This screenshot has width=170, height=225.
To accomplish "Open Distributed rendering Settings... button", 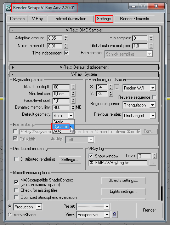I will pos(70,160).
